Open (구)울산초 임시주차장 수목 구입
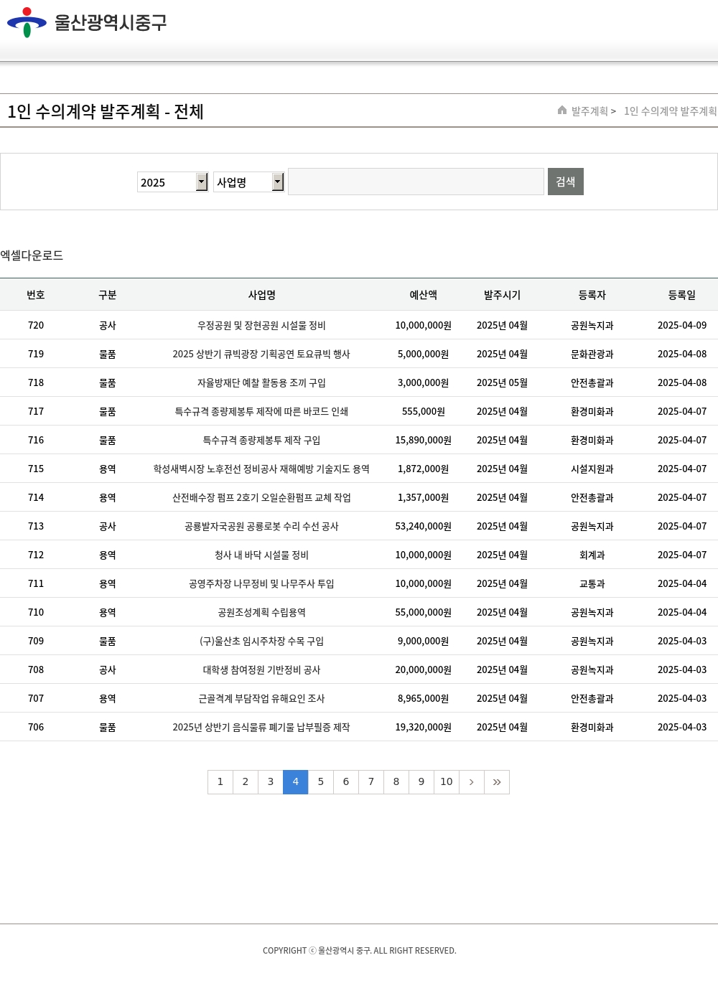718x996 pixels. [261, 641]
